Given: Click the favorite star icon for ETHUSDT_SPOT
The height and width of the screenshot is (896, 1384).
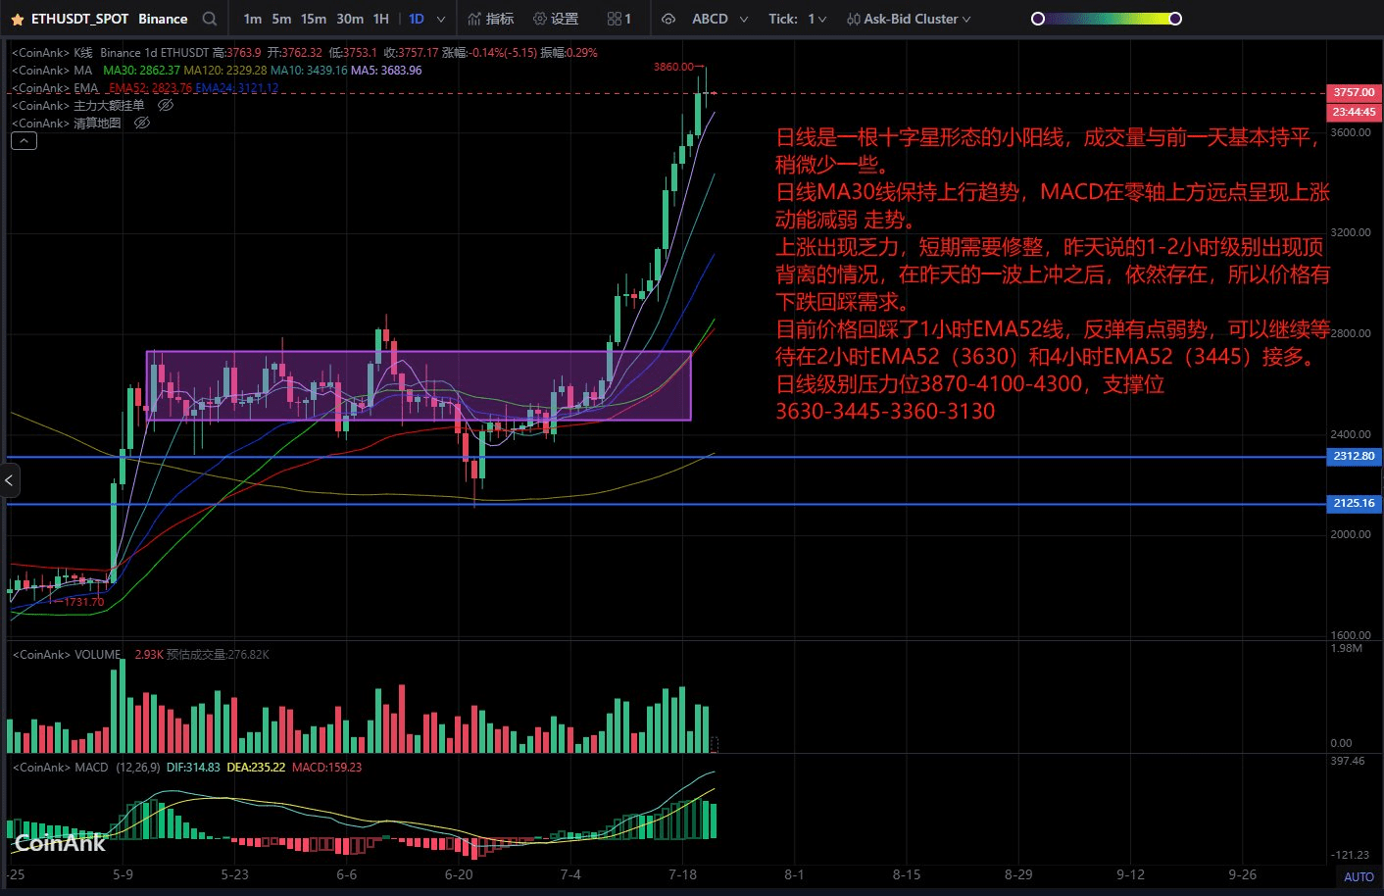Looking at the screenshot, I should (x=17, y=19).
